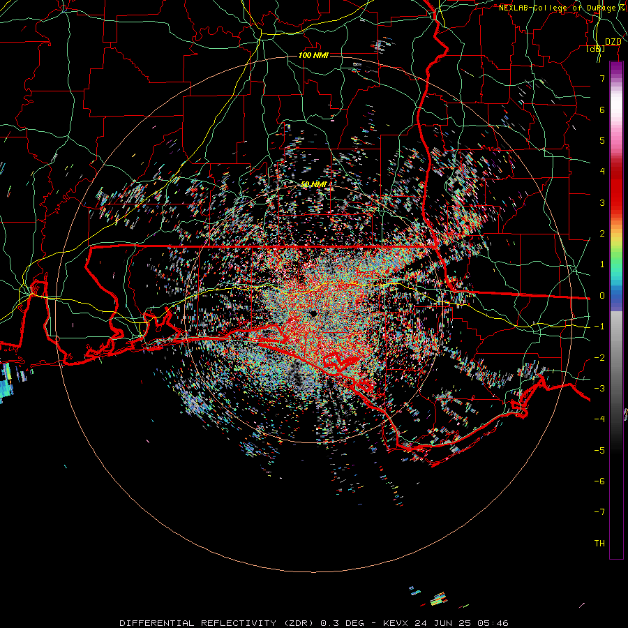
Task: Click the purple top of the color scale
Action: pyautogui.click(x=616, y=68)
